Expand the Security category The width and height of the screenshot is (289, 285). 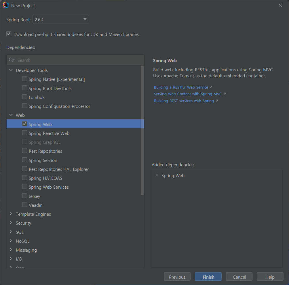(x=11, y=223)
